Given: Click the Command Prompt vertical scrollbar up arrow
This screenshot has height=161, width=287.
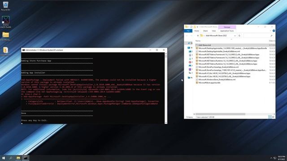Looking at the screenshot, I should point(166,54).
